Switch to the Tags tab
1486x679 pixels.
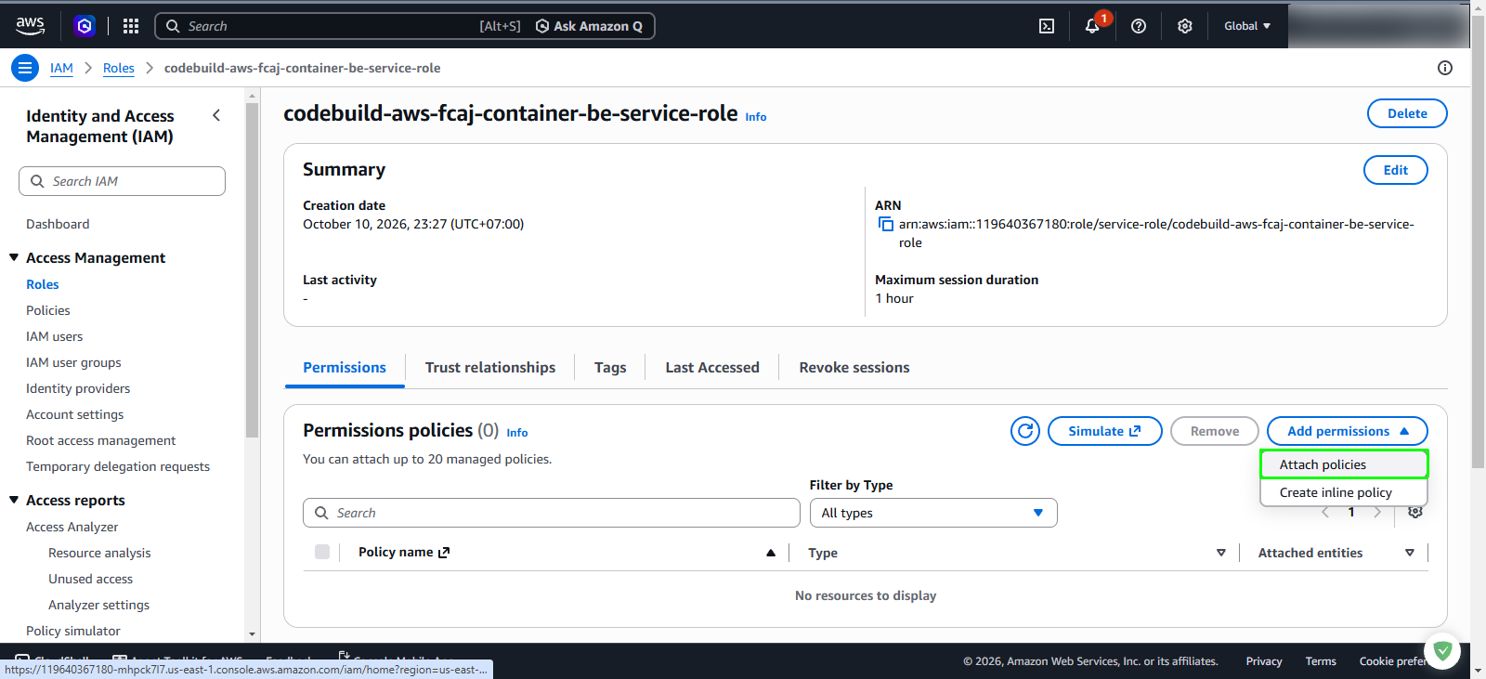[x=610, y=368]
